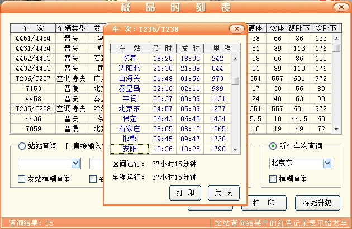Screen dimensions: 352x229
Task: Click the 发时 column header in dialog
Action: 190,48
